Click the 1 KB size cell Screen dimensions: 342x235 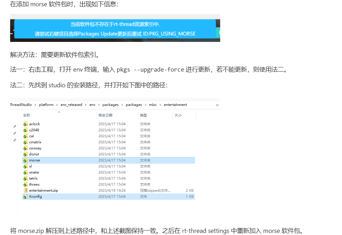[x=189, y=197]
